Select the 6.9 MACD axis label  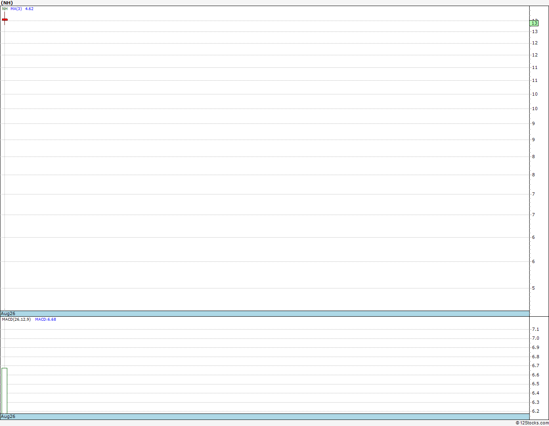click(535, 347)
